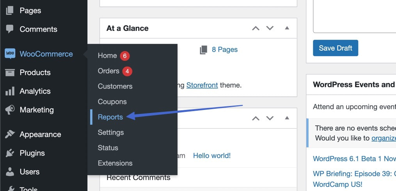The width and height of the screenshot is (396, 191).
Task: Open the Marketing menu label
Action: 37,110
